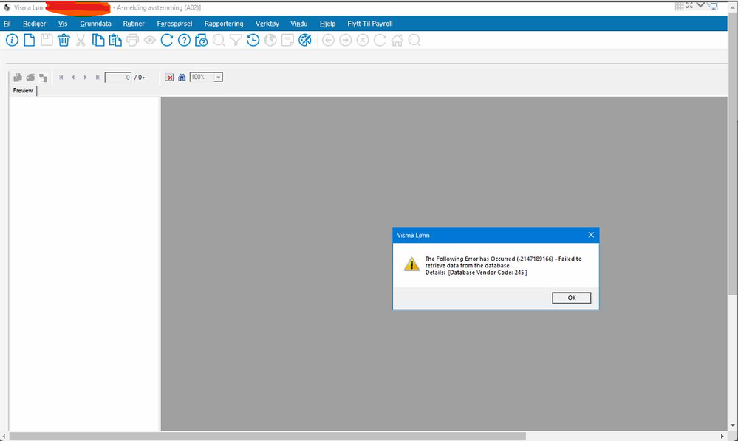Click the horizontal scrollbar at bottom
Image resolution: width=738 pixels, height=441 pixels.
[267, 437]
